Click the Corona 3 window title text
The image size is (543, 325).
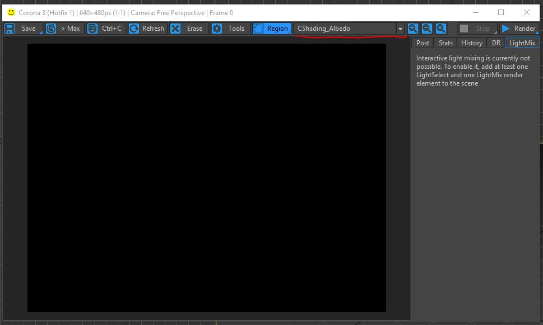tap(126, 13)
